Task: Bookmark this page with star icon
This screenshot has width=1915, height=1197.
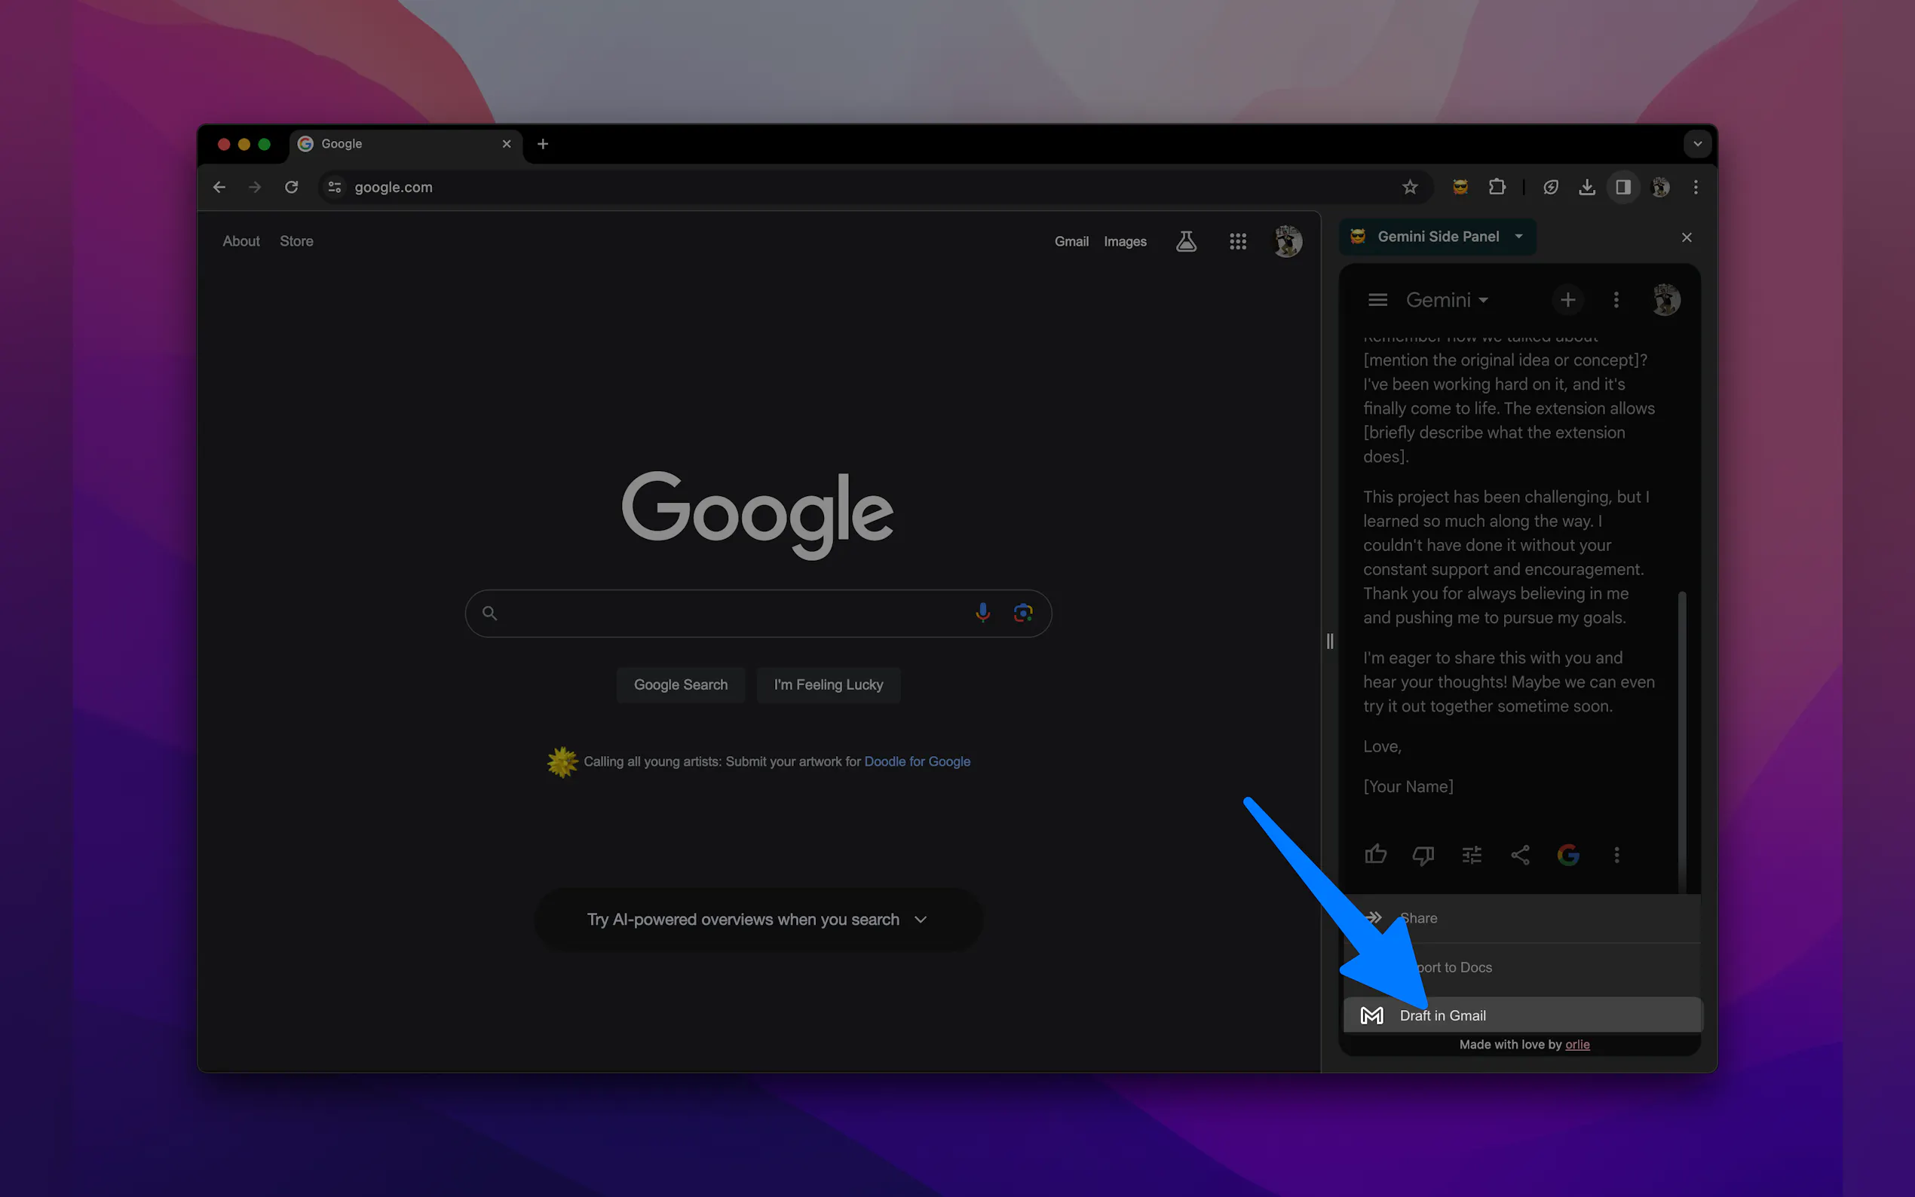Action: 1410,188
